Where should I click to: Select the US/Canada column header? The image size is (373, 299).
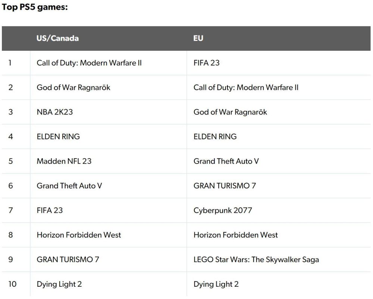(x=57, y=38)
